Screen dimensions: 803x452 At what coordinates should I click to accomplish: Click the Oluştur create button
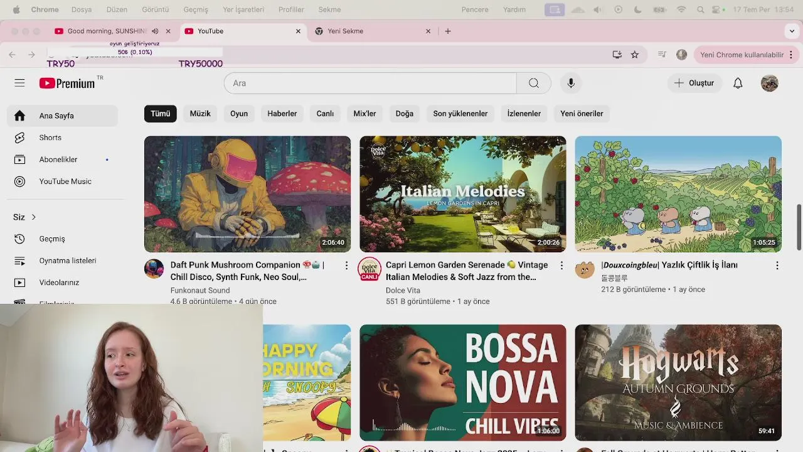pyautogui.click(x=694, y=83)
